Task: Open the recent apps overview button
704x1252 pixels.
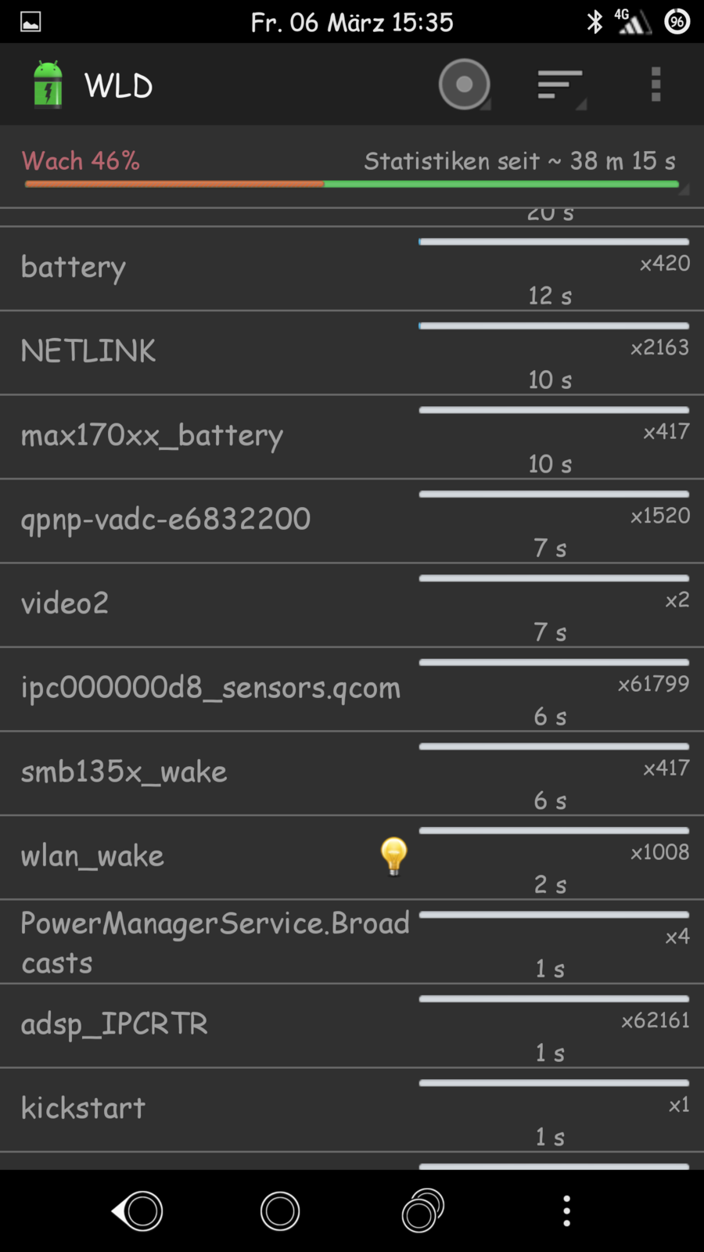Action: coord(422,1211)
